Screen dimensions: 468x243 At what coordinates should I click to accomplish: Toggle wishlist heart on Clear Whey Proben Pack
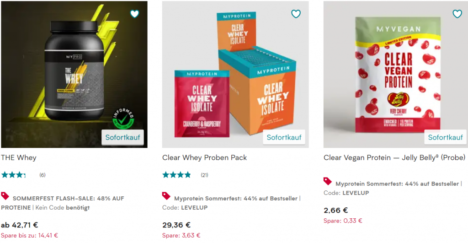[296, 14]
